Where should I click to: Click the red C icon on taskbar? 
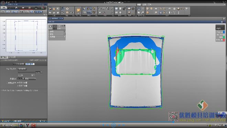tap(33, 125)
